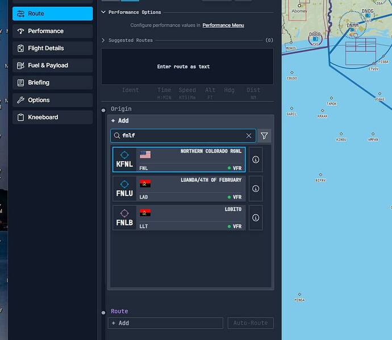
Task: Open info for FNLU airport
Action: coord(256,189)
